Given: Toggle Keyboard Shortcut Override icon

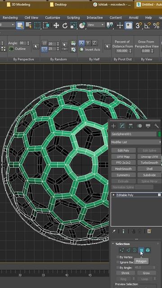Looking at the screenshot, I should (x=129, y=25).
